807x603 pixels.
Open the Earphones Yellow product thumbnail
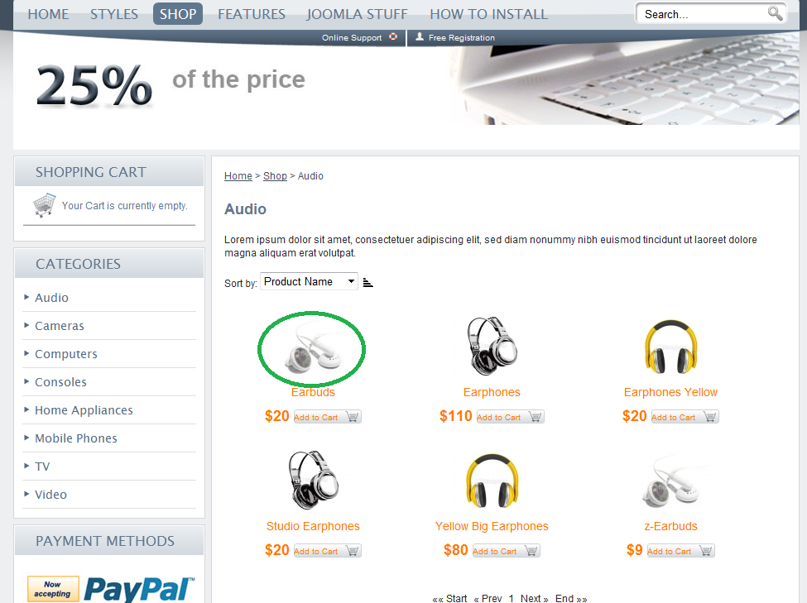click(x=670, y=347)
